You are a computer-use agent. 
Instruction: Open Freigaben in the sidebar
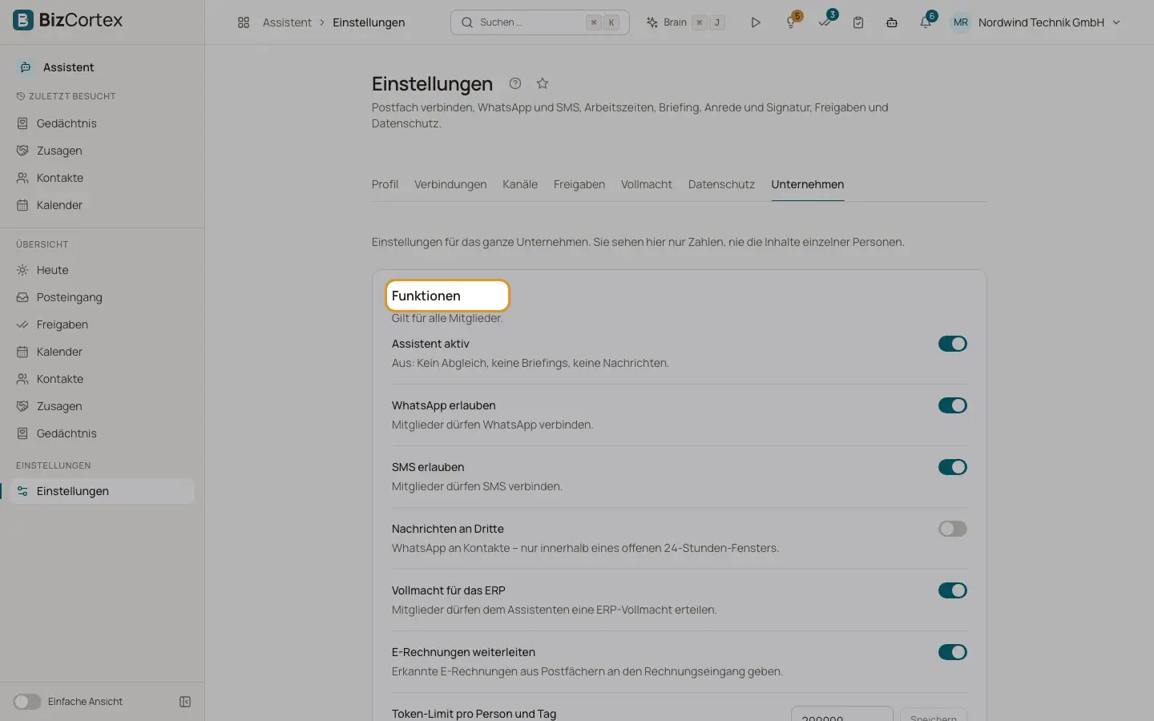pyautogui.click(x=103, y=324)
